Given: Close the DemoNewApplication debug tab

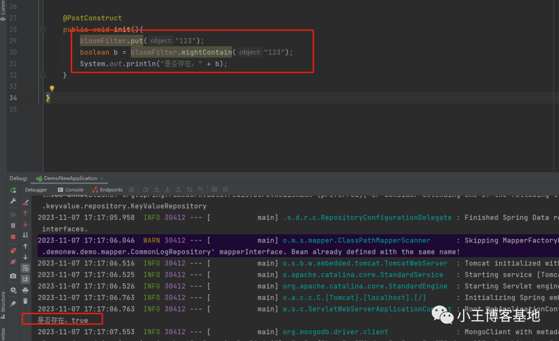Looking at the screenshot, I should click(102, 178).
